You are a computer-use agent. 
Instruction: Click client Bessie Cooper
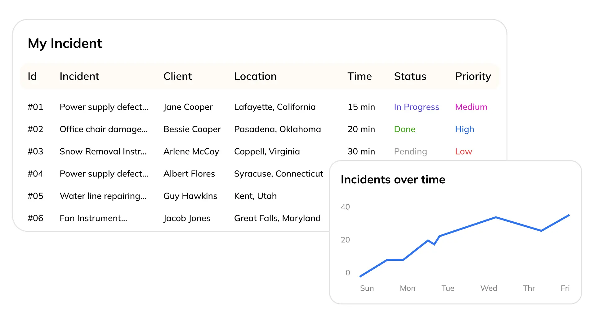[192, 129]
